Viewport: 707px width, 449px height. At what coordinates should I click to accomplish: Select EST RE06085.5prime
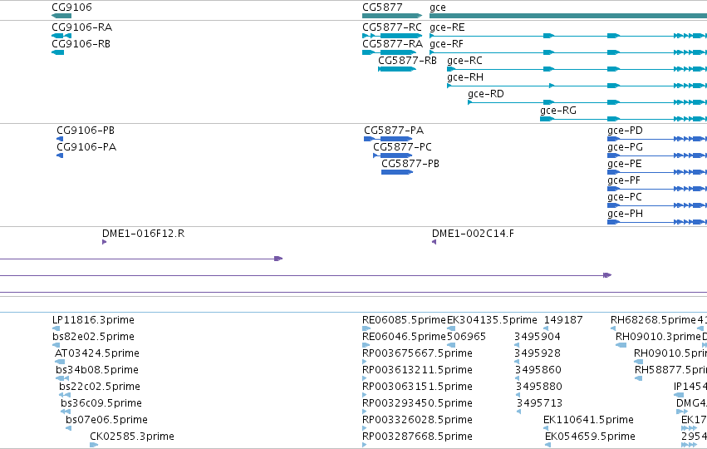coord(404,320)
